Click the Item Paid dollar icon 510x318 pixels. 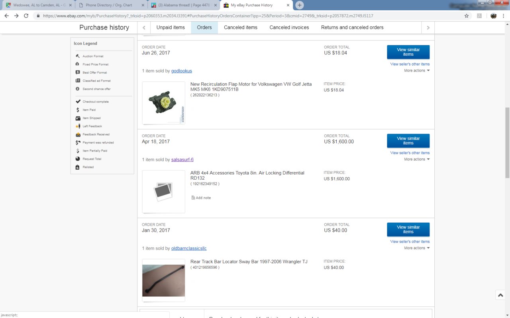coord(78,110)
